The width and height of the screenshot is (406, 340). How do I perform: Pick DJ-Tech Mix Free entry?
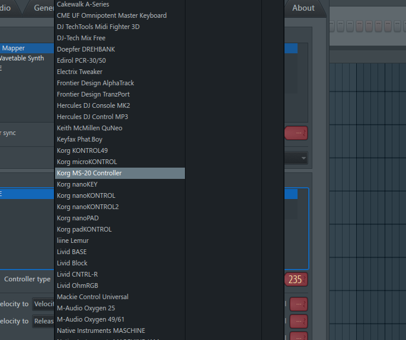(120, 38)
